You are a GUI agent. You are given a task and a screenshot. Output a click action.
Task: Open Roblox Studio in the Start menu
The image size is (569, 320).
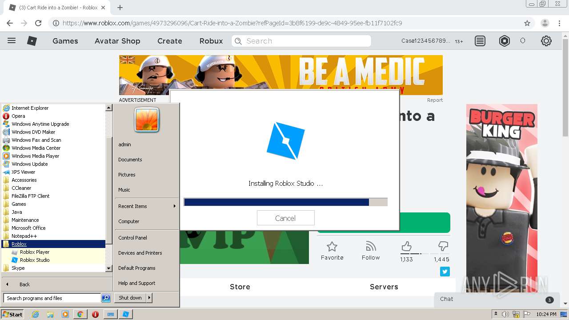point(35,260)
